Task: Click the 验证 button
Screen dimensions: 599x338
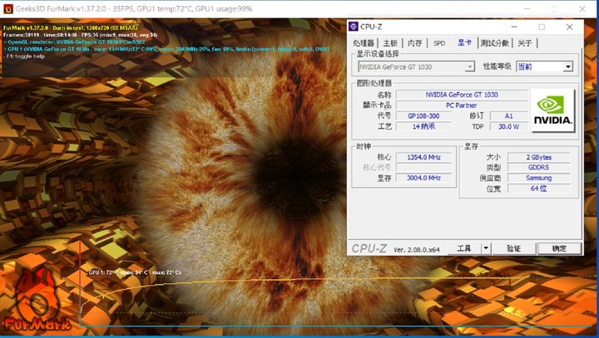Action: click(x=514, y=248)
